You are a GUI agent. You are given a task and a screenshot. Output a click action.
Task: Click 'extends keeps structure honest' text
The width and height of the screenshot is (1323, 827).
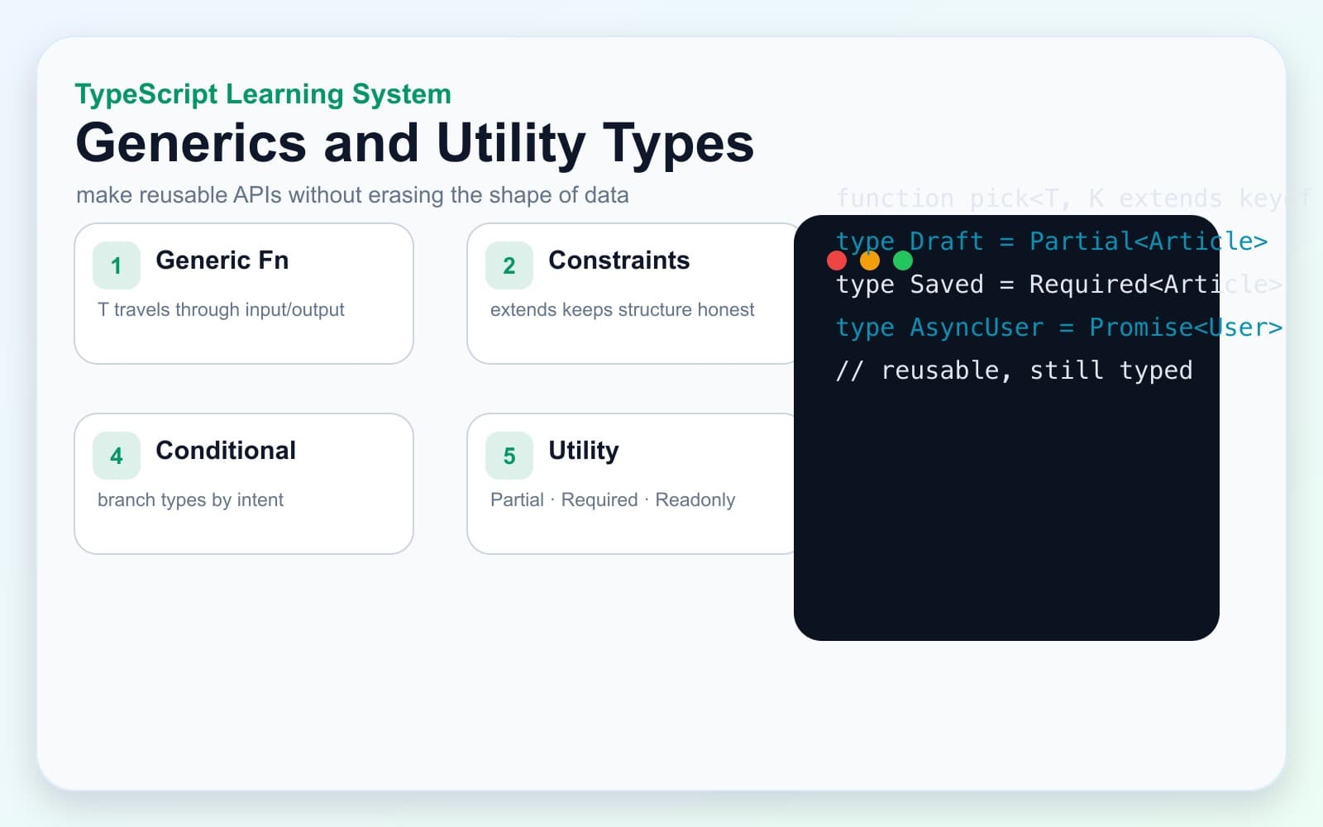tap(623, 310)
